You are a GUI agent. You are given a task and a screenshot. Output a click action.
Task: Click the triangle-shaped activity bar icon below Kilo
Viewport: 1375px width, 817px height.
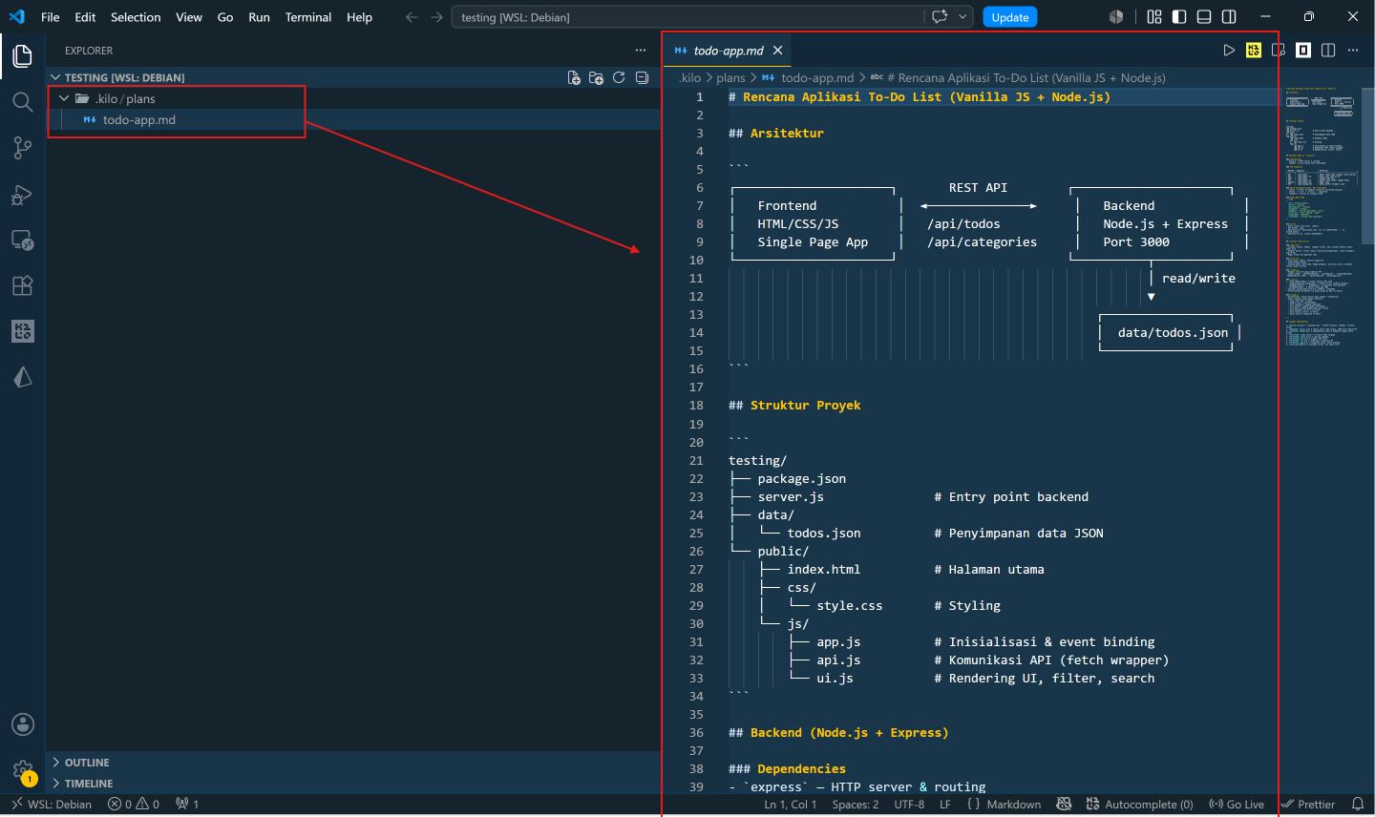(x=23, y=377)
